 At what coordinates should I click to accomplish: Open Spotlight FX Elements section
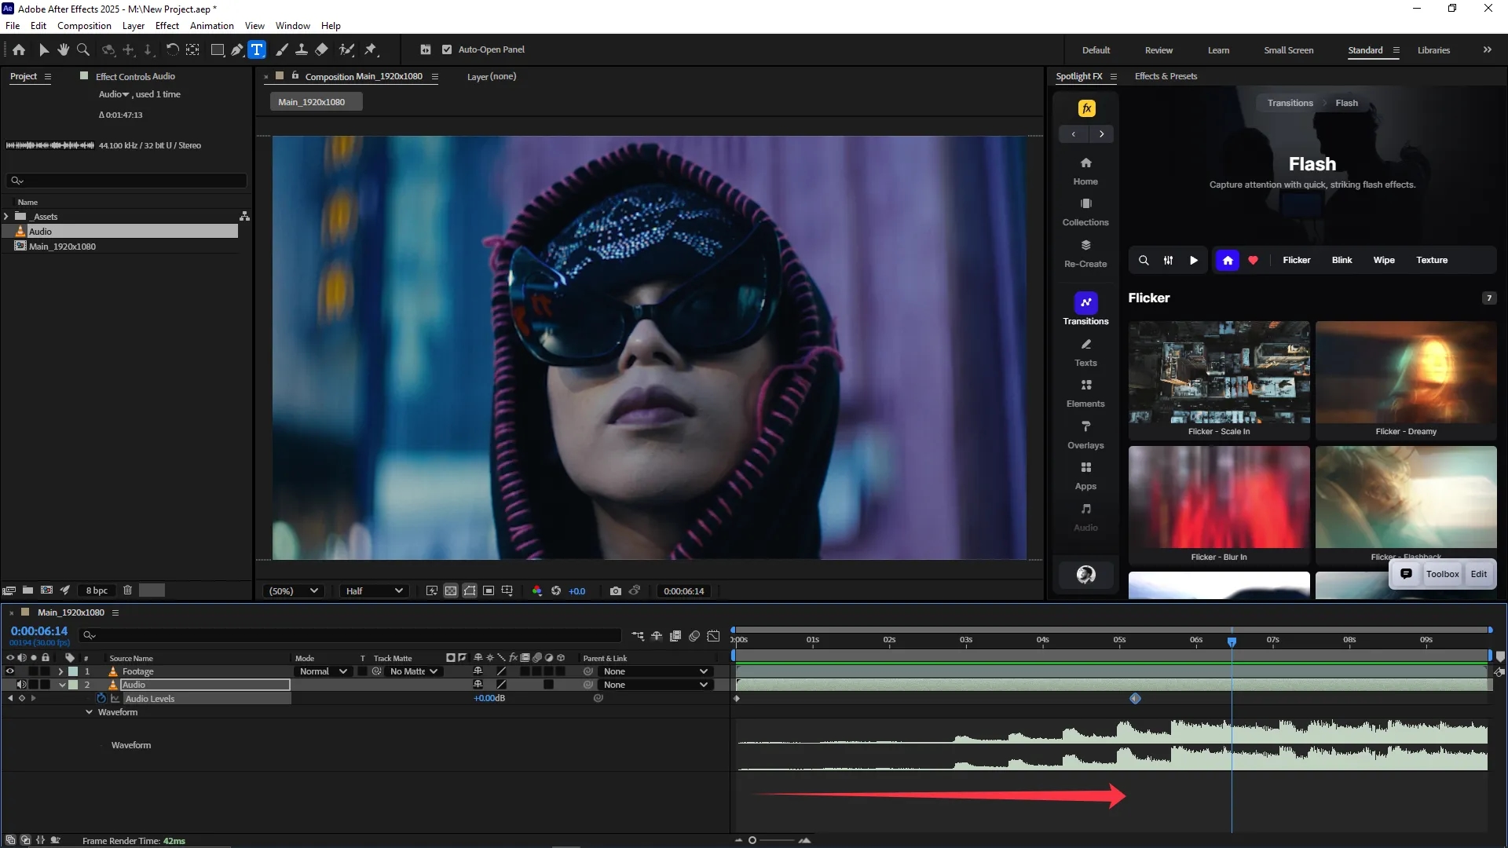[1085, 393]
